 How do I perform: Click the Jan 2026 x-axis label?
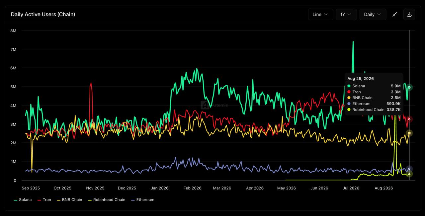click(160, 188)
